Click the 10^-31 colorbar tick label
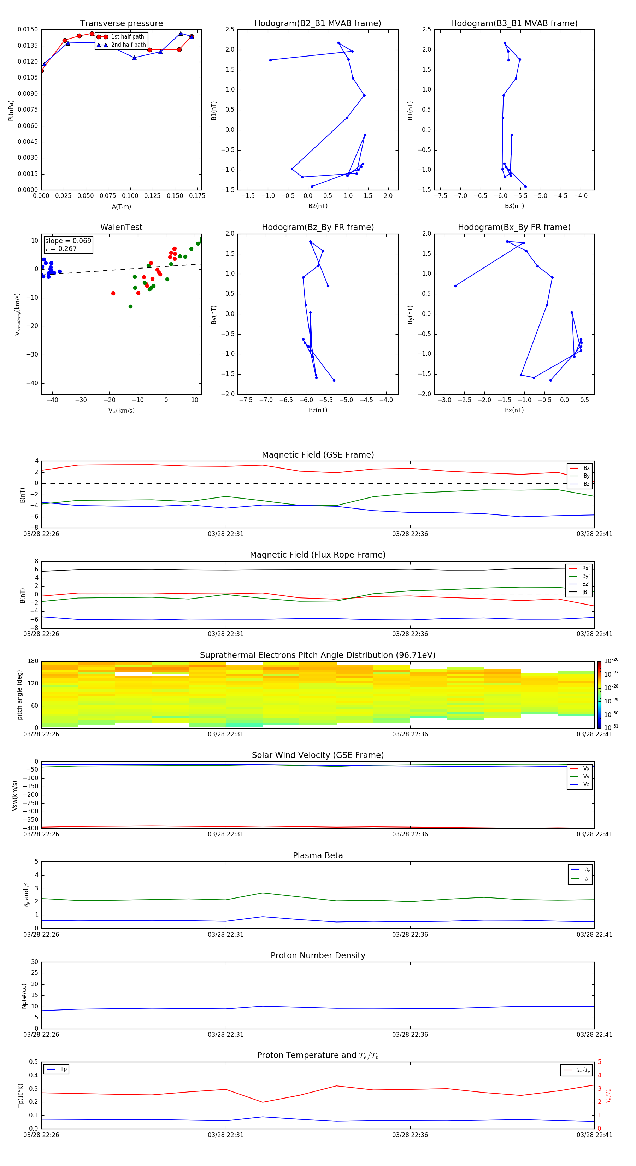Viewport: 636px width, 1166px height. [x=611, y=728]
